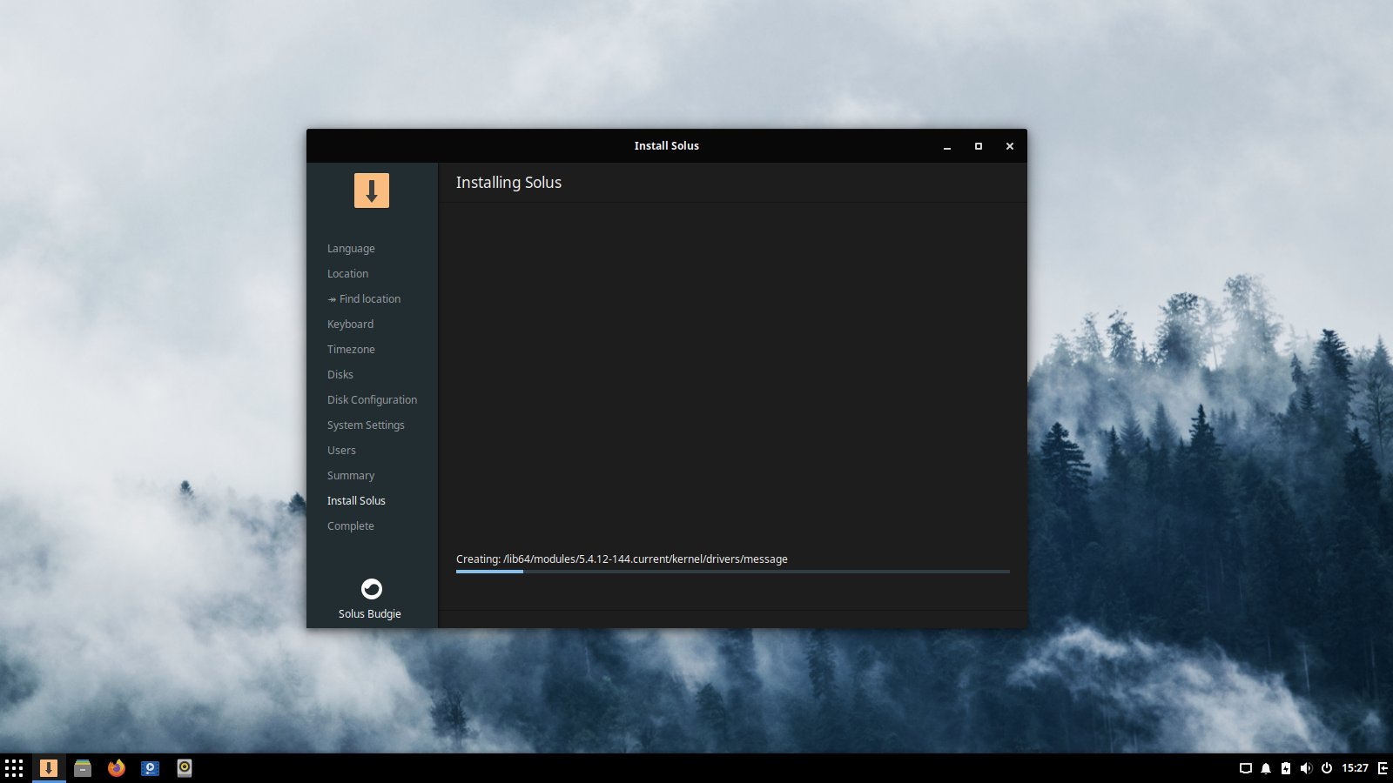Click the Install Solus window title bar
The image size is (1393, 783).
(x=667, y=146)
